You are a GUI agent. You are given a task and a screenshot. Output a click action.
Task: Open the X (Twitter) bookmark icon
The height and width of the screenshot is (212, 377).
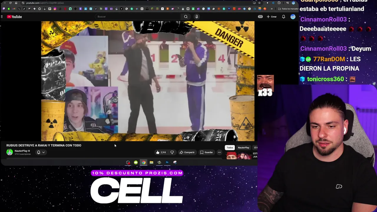tap(19, 9)
